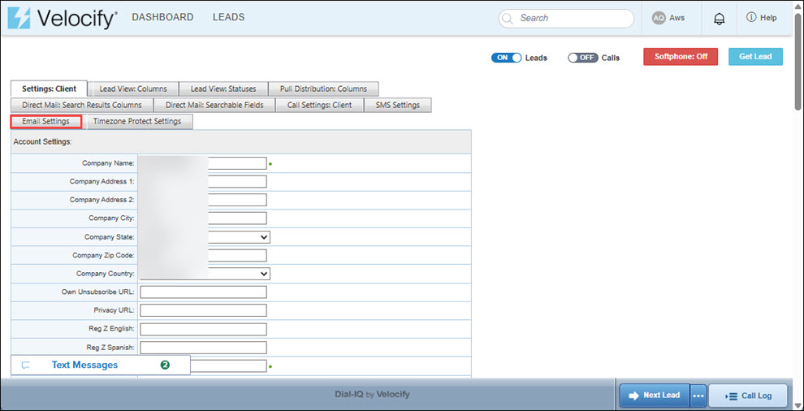Image resolution: width=804 pixels, height=411 pixels.
Task: Open the LEADS menu
Action: [228, 17]
